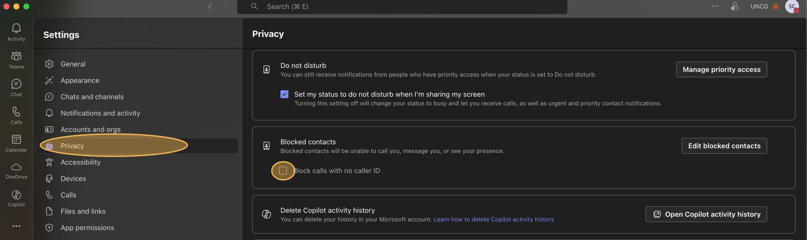807x240 pixels.
Task: Go back with the left arrow
Action: point(210,6)
